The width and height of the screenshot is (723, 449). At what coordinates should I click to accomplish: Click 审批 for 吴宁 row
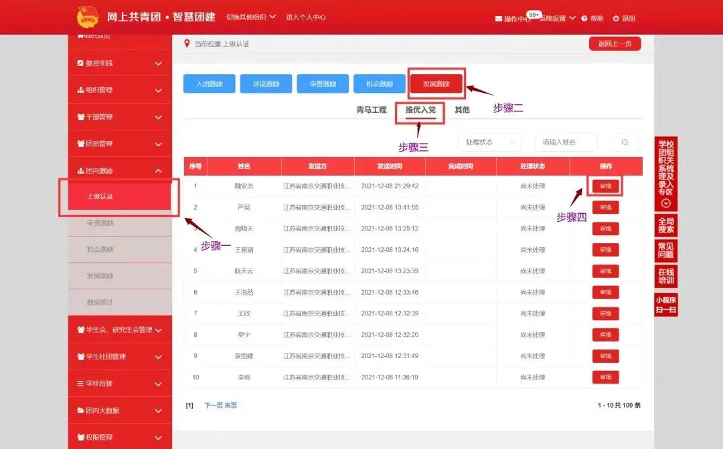click(x=605, y=335)
